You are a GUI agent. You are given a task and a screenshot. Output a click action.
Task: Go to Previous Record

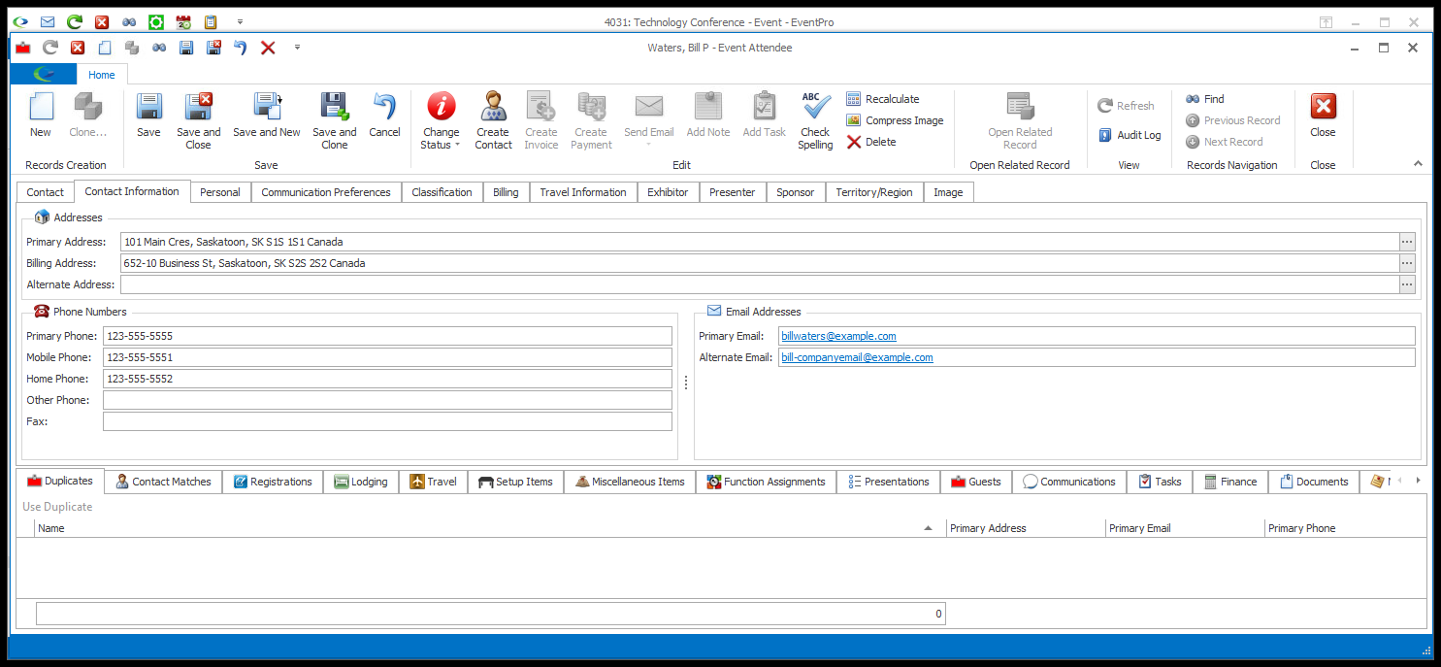[x=1232, y=120]
